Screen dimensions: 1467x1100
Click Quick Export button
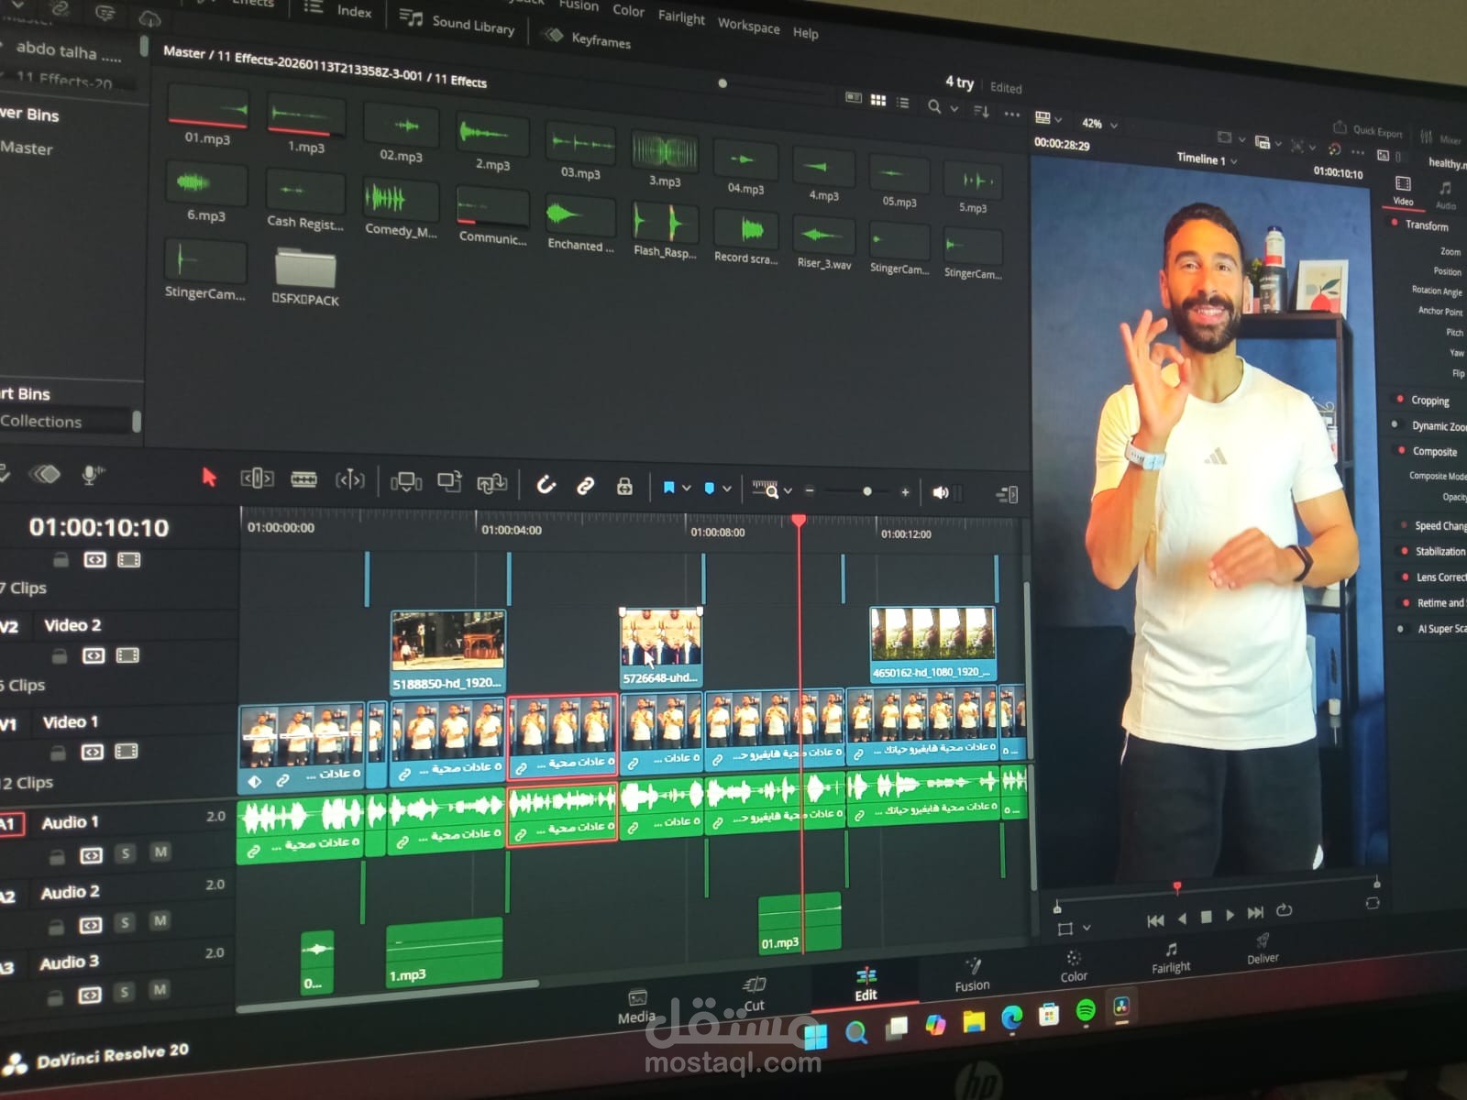point(1367,130)
